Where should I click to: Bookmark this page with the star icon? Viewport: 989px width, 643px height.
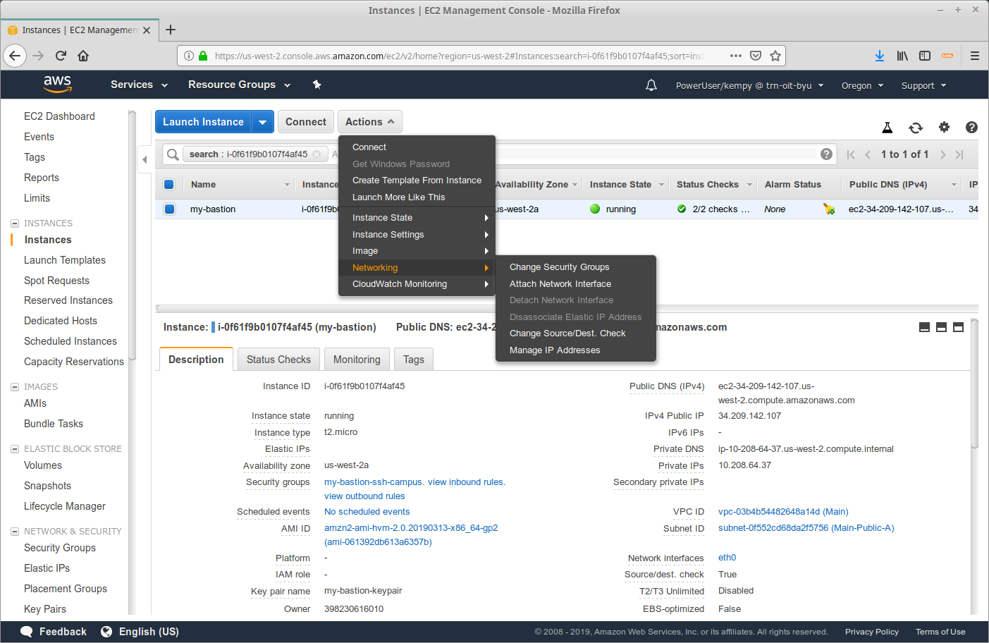(775, 56)
